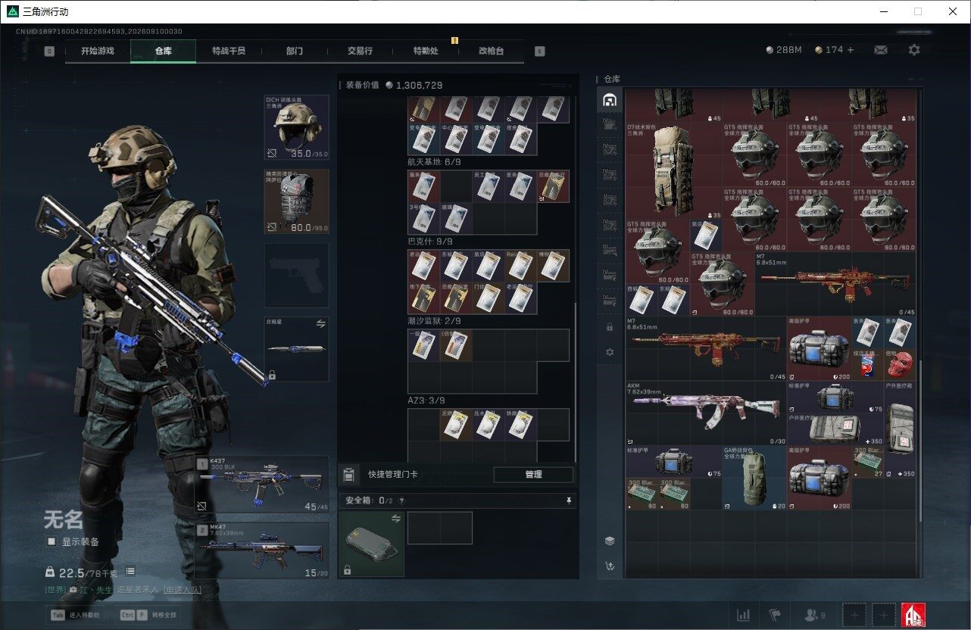Open the 特勤处 tab

coord(425,51)
